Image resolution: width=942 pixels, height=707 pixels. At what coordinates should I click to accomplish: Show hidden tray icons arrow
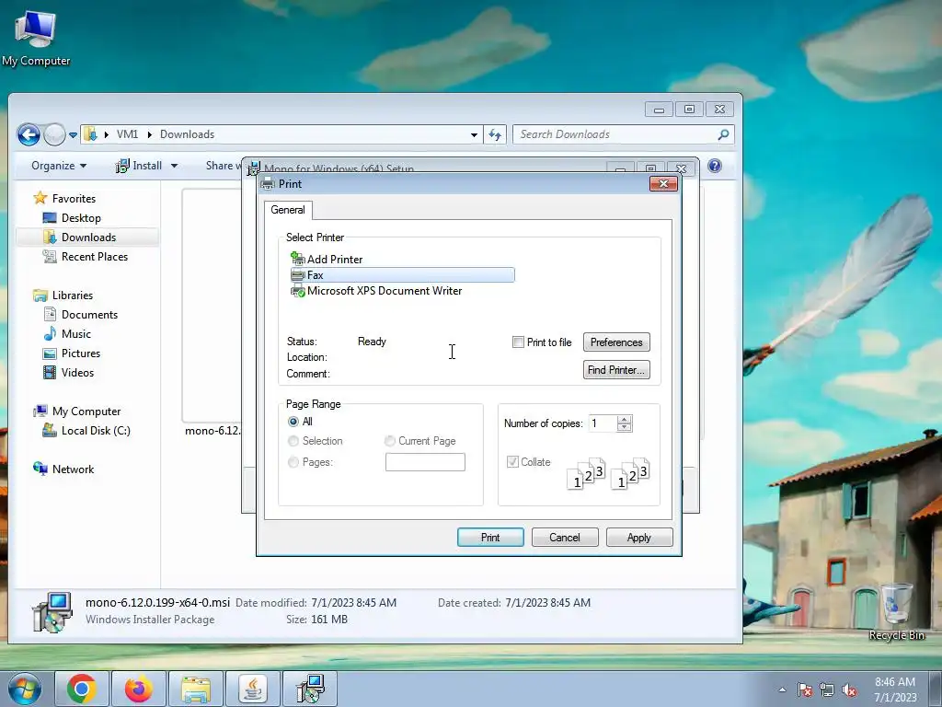782,690
